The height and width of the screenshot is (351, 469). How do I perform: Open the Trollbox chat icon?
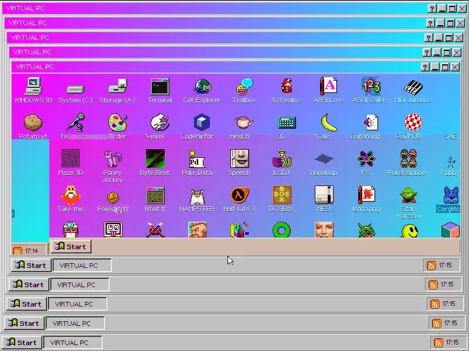coord(244,86)
